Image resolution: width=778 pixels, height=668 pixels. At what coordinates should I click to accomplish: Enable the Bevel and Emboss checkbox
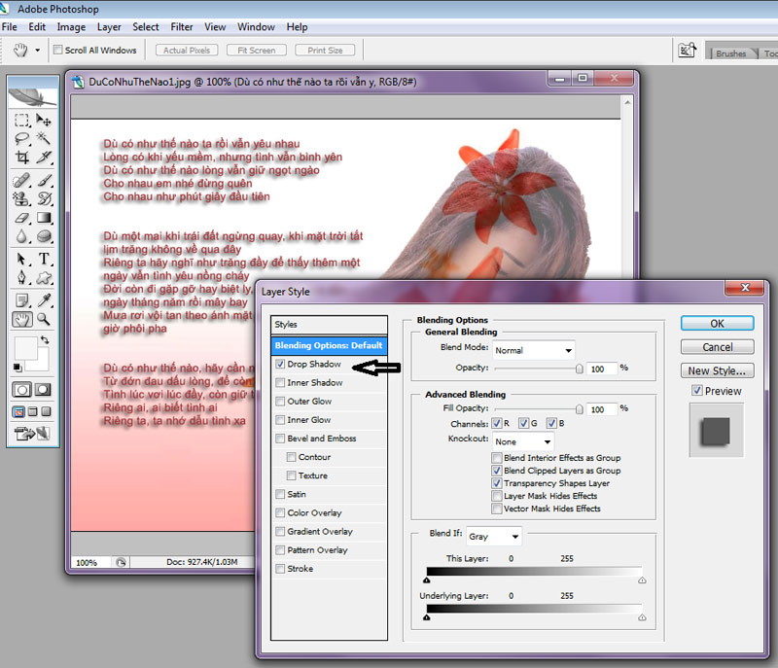click(281, 439)
